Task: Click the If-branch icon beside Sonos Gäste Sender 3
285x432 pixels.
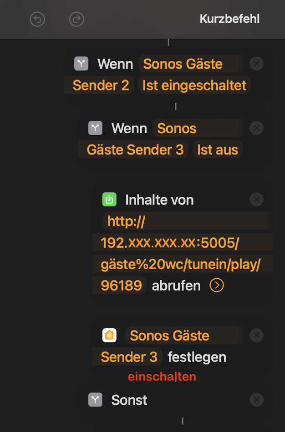Action: [95, 128]
